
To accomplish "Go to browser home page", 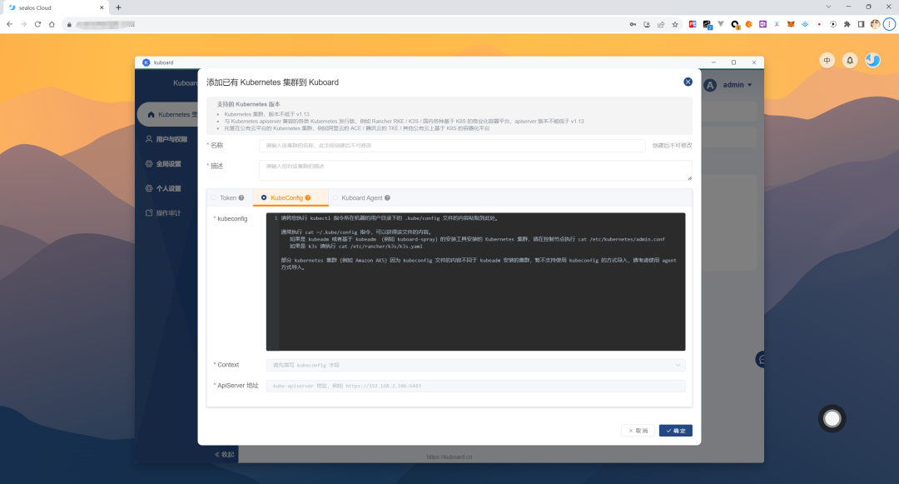I will coord(52,24).
